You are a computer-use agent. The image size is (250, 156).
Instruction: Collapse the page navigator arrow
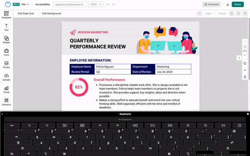[239, 58]
